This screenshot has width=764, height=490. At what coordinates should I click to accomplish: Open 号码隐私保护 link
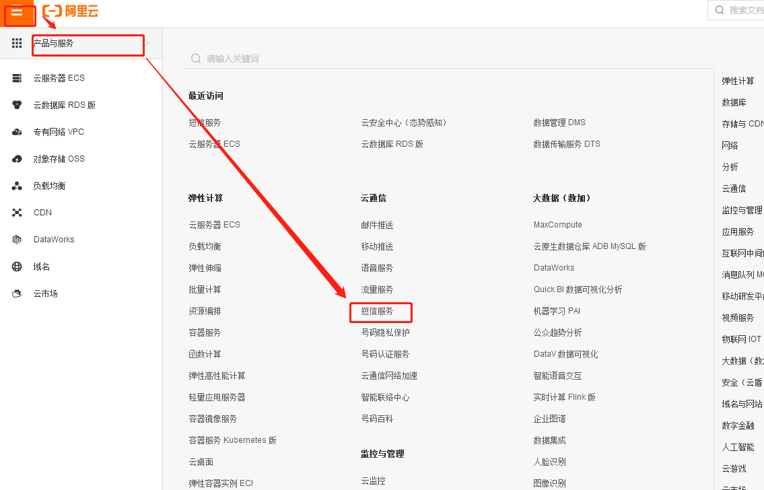[386, 332]
